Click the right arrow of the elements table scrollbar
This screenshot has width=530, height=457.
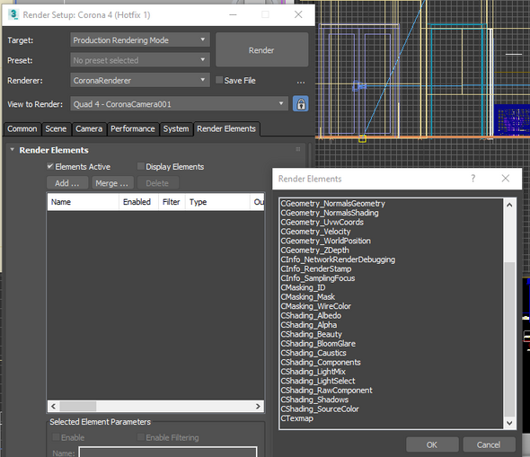258,406
